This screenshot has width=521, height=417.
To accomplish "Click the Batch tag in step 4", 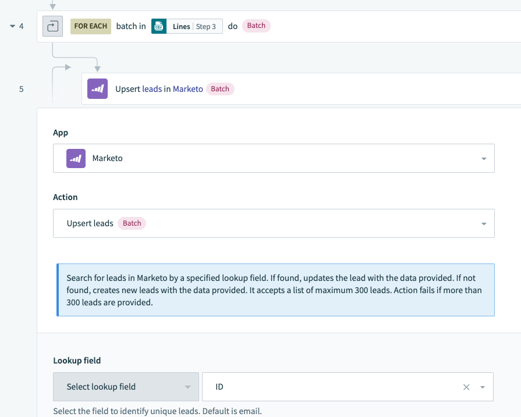I will (x=256, y=26).
